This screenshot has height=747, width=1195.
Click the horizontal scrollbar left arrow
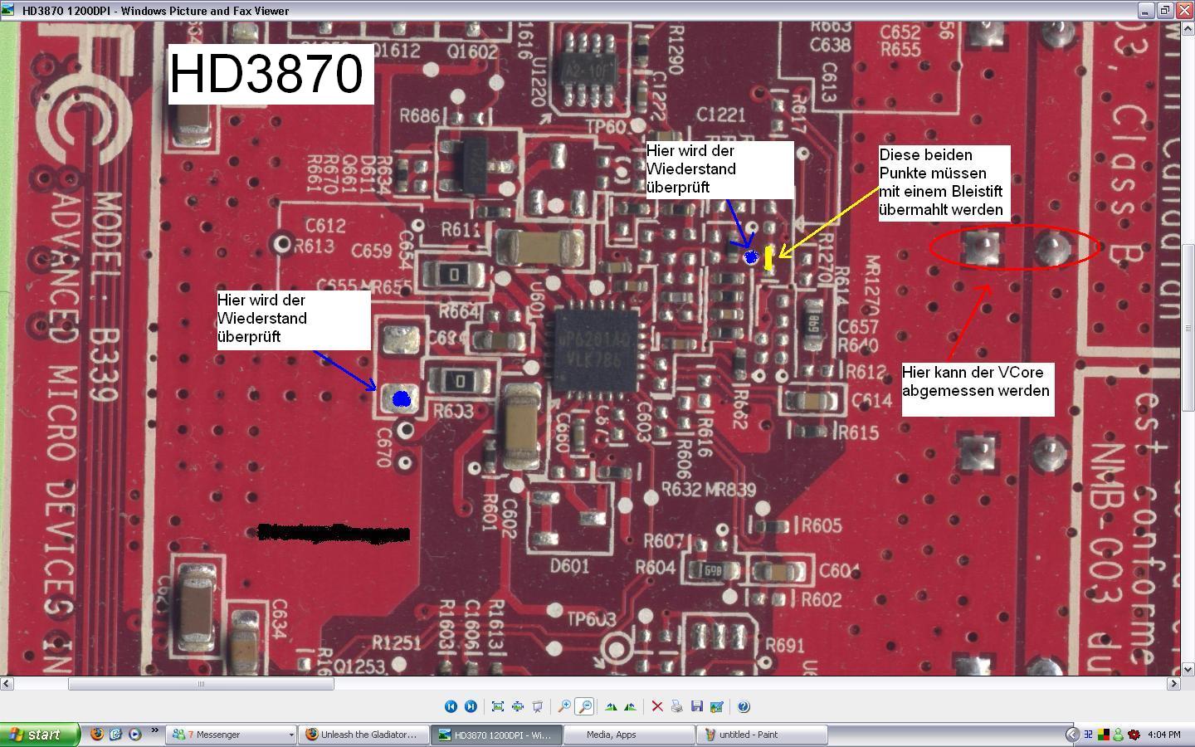pyautogui.click(x=7, y=684)
